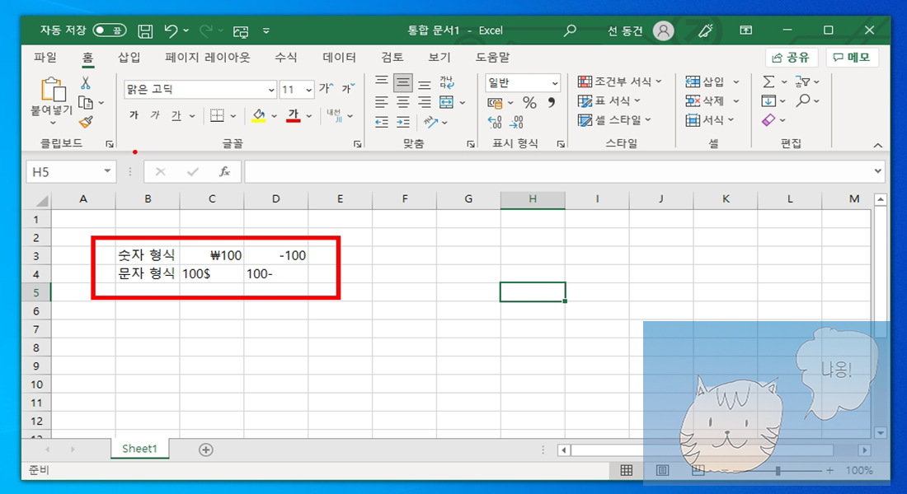Click the Merge and Center icon

447,103
